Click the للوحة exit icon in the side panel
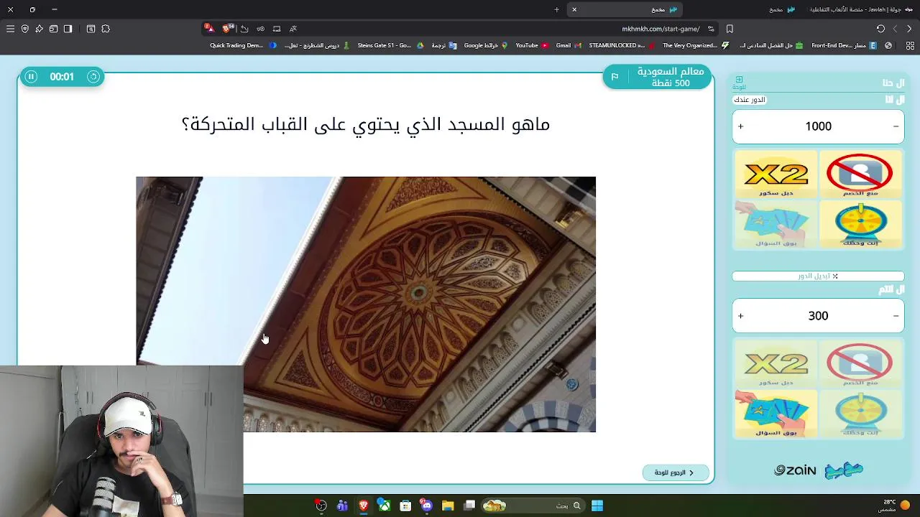This screenshot has height=517, width=920. (x=739, y=83)
